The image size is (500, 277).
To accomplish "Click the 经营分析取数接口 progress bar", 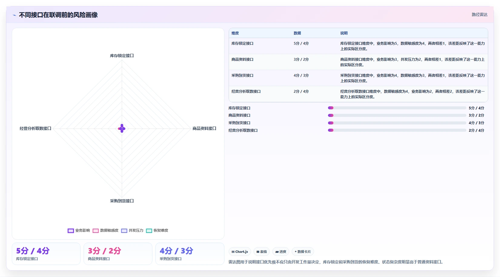I will (x=397, y=130).
